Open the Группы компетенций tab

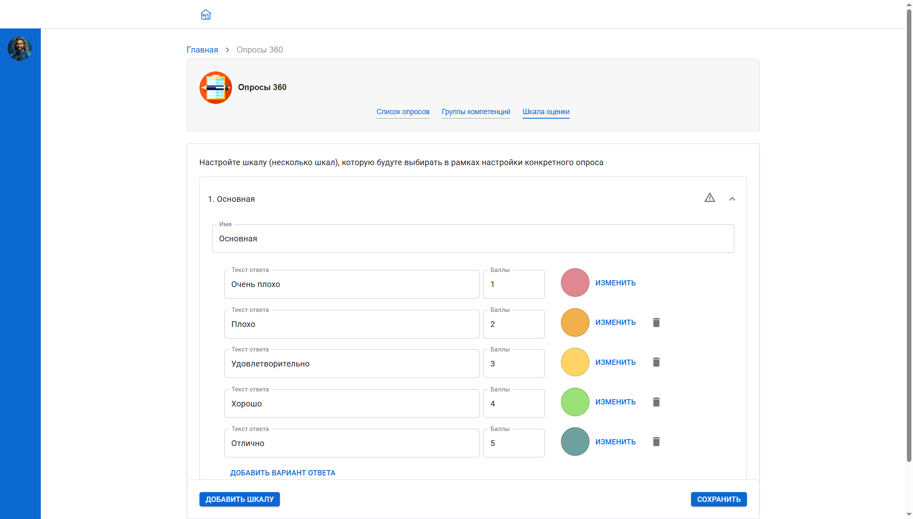pyautogui.click(x=476, y=112)
